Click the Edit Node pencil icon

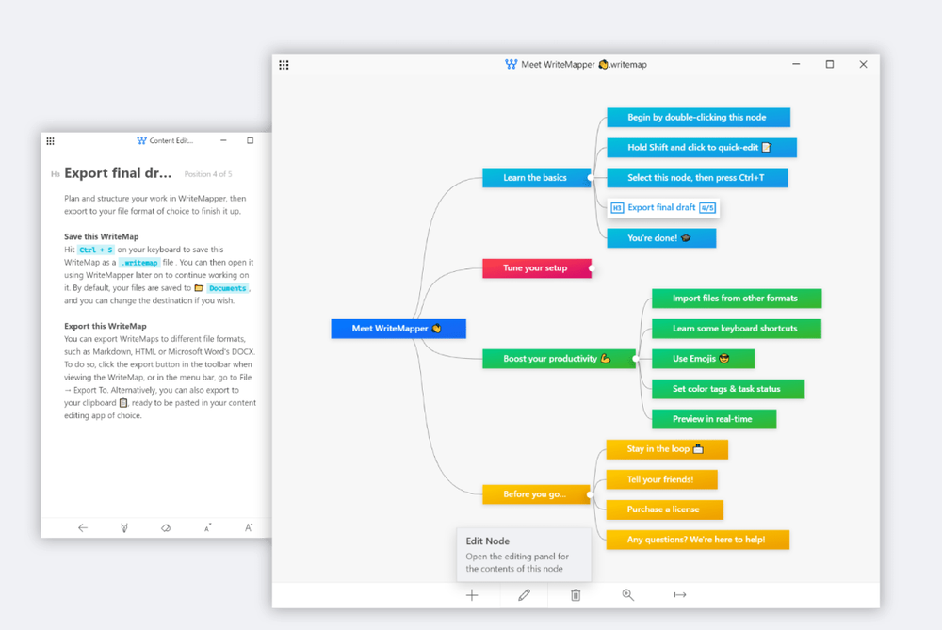(524, 595)
